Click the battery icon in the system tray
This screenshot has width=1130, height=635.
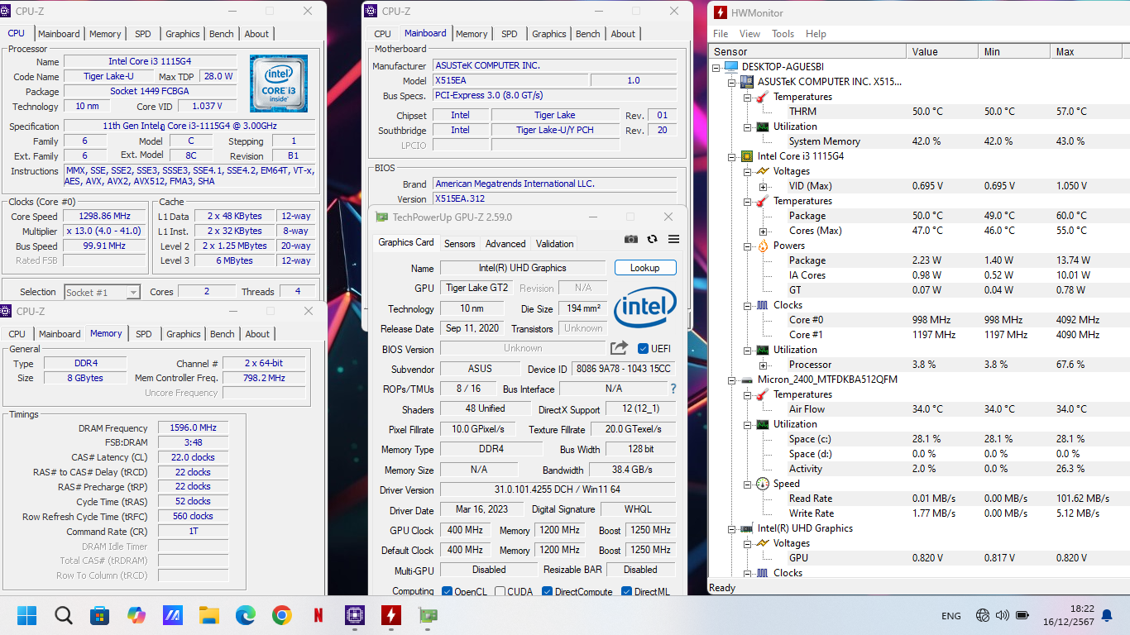pyautogui.click(x=1022, y=615)
